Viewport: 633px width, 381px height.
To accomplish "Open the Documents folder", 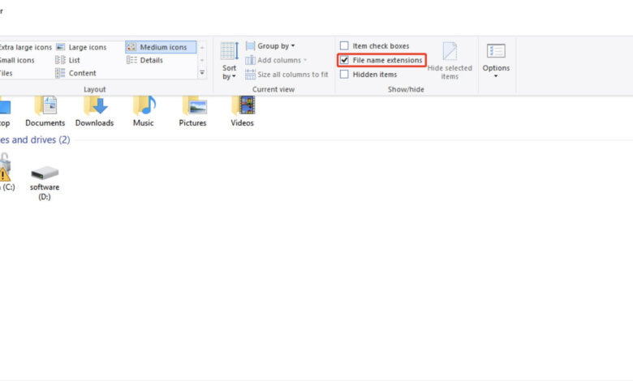I will point(45,111).
